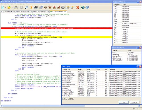Select the AddCountries row in Code Finder

[x=101, y=71]
